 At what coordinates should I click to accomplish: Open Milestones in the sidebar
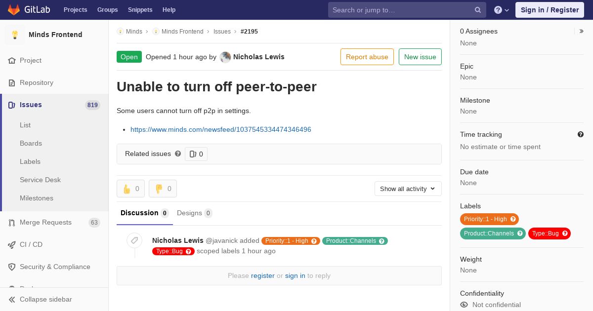tap(37, 198)
